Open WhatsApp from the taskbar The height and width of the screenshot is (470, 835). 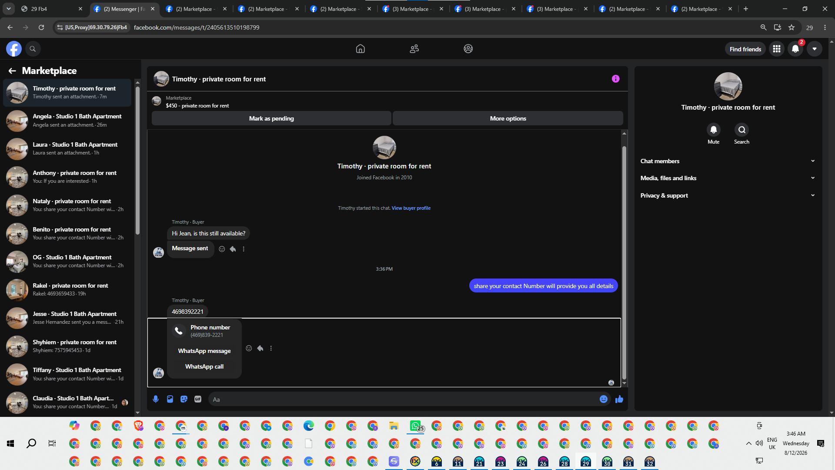point(415,426)
